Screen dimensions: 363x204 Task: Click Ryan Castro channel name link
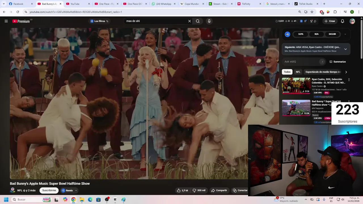click(317, 86)
